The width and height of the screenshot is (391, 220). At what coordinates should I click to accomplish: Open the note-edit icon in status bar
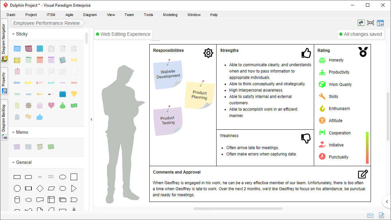381,215
